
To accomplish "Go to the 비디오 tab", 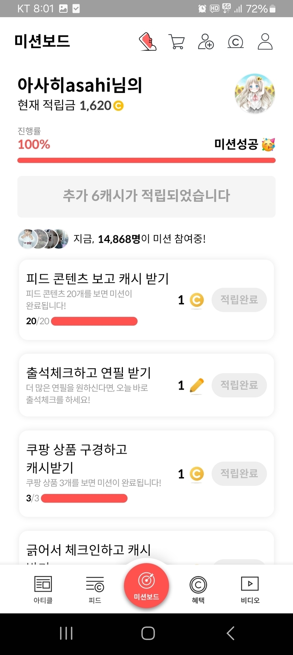I will [250, 590].
